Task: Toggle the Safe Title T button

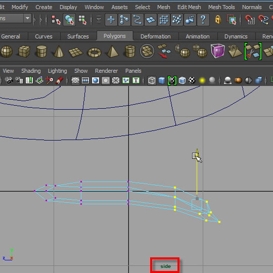Action: pos(136,80)
